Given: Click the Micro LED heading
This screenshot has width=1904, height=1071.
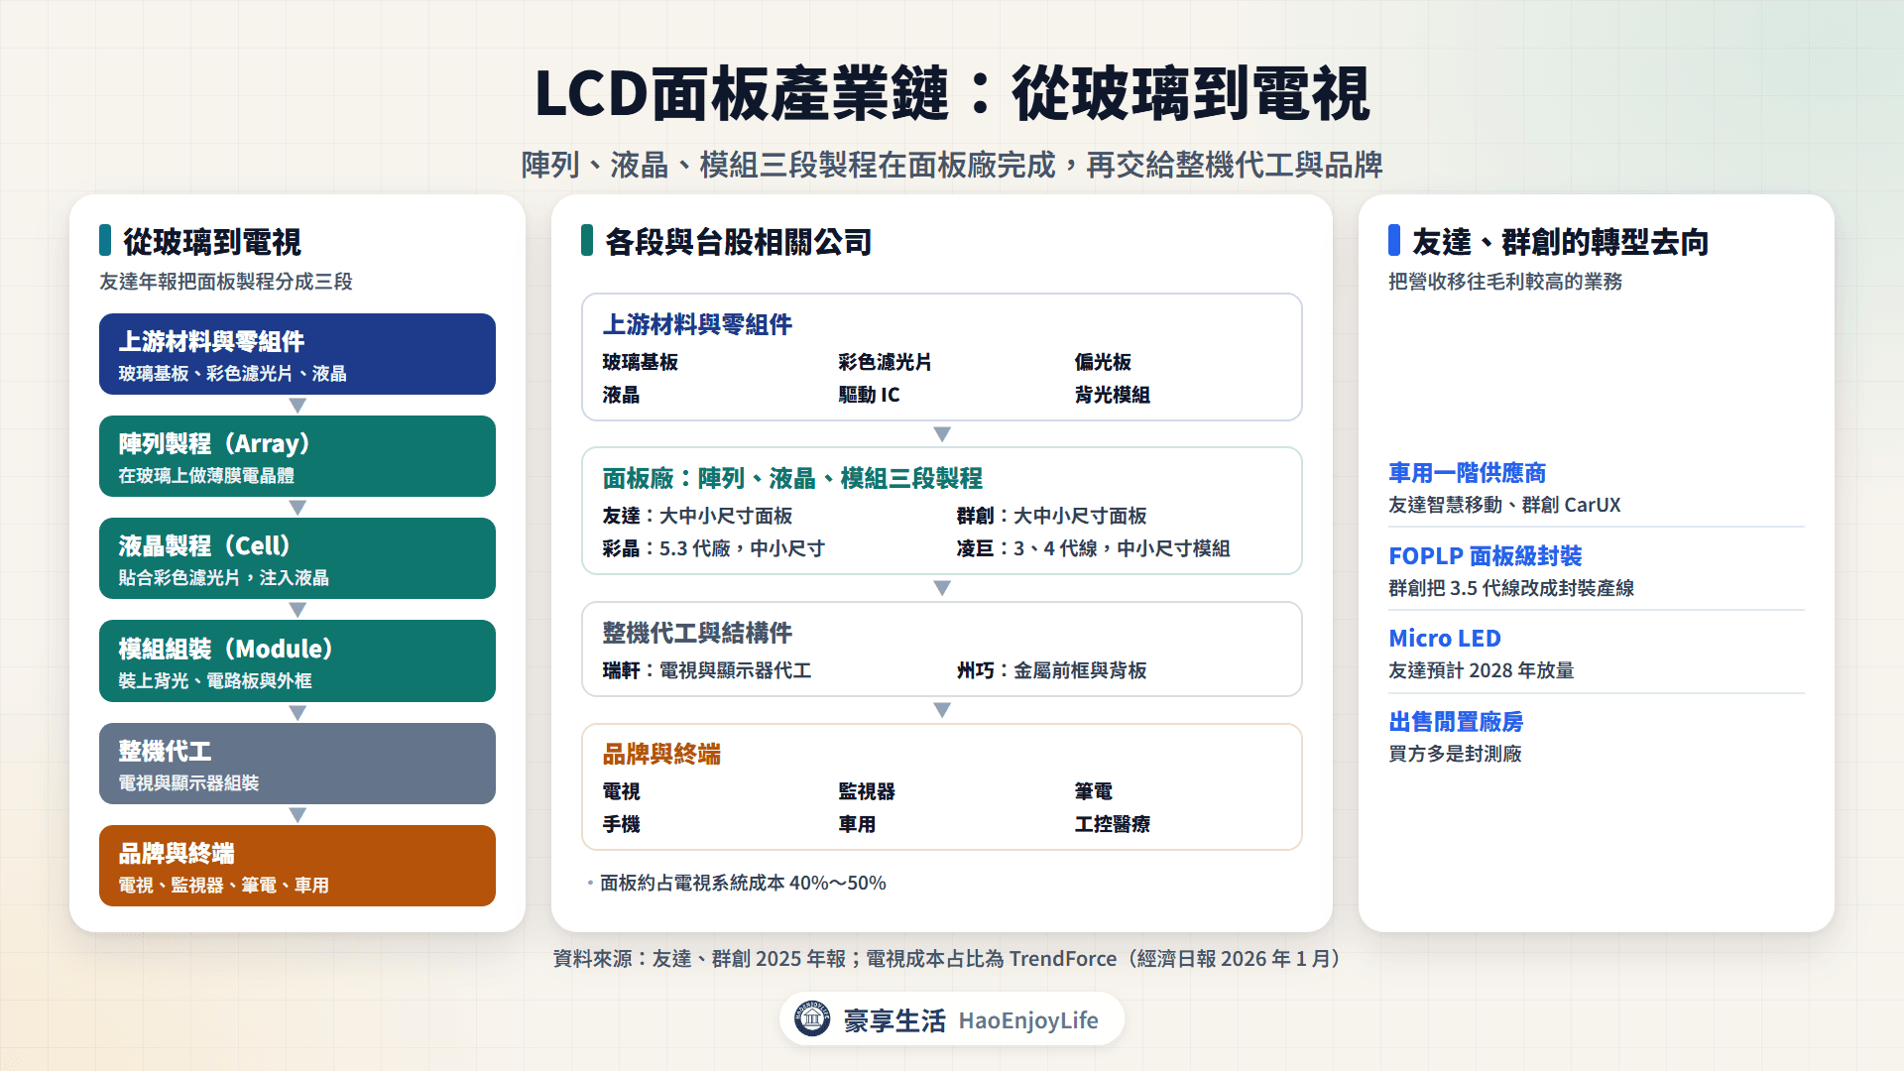Looking at the screenshot, I should point(1445,639).
